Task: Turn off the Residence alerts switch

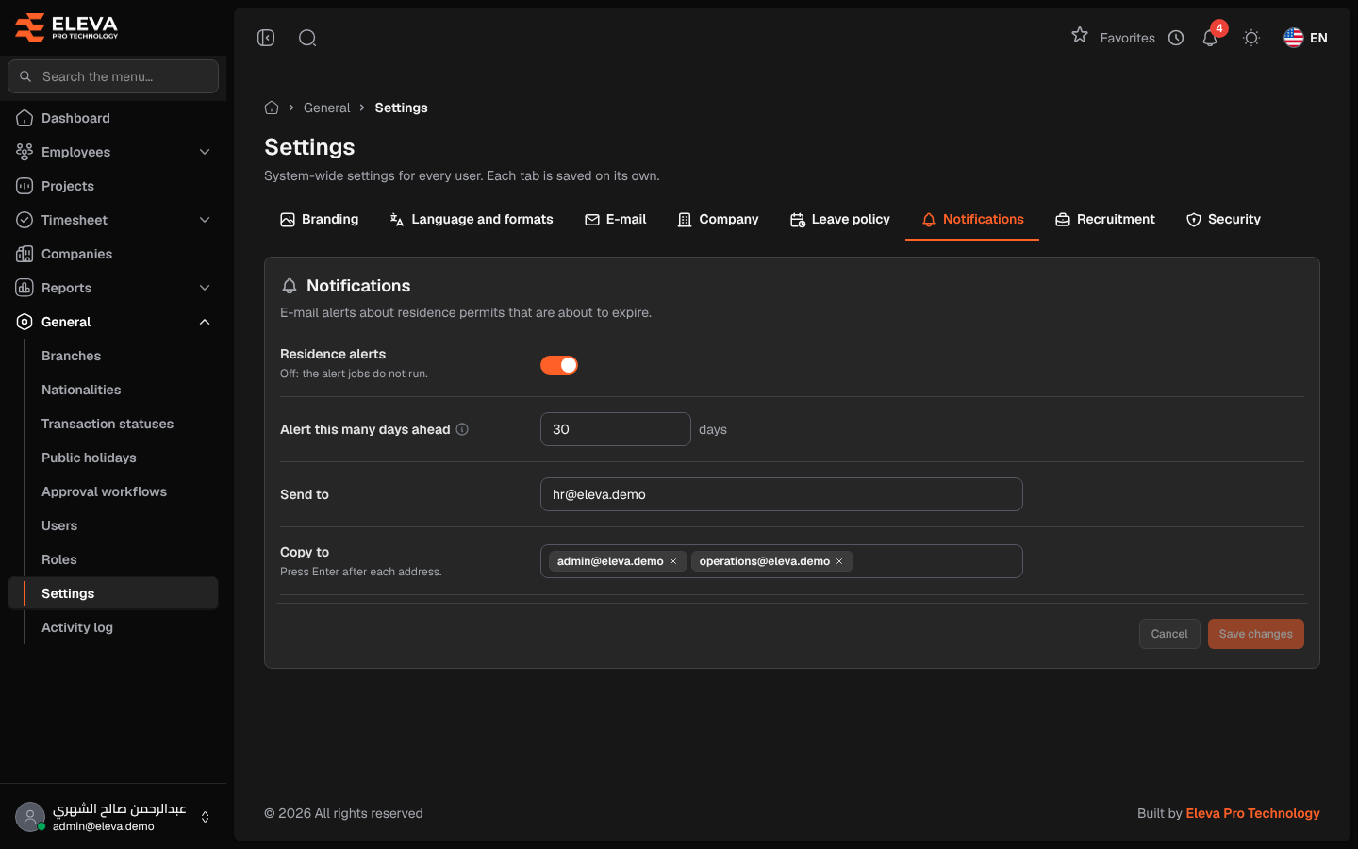Action: coord(559,365)
